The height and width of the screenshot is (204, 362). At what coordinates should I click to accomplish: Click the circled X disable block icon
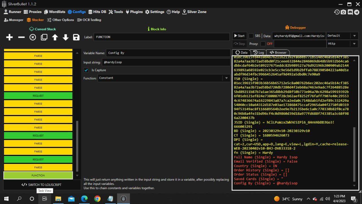33,37
